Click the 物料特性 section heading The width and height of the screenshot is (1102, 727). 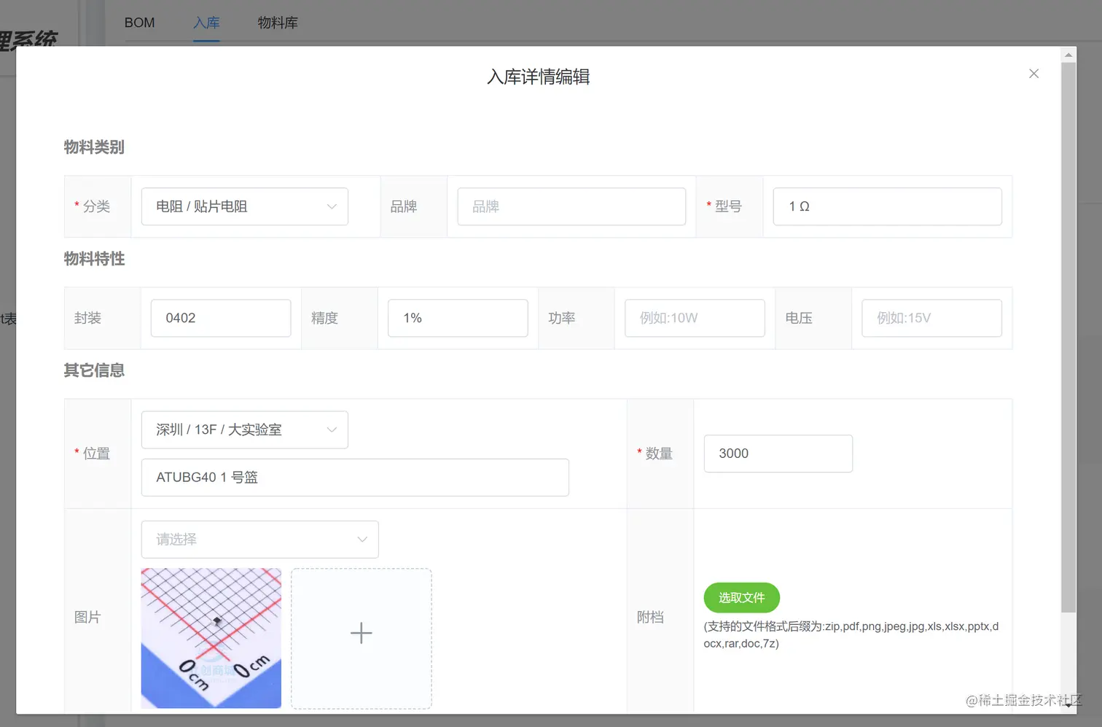click(94, 259)
